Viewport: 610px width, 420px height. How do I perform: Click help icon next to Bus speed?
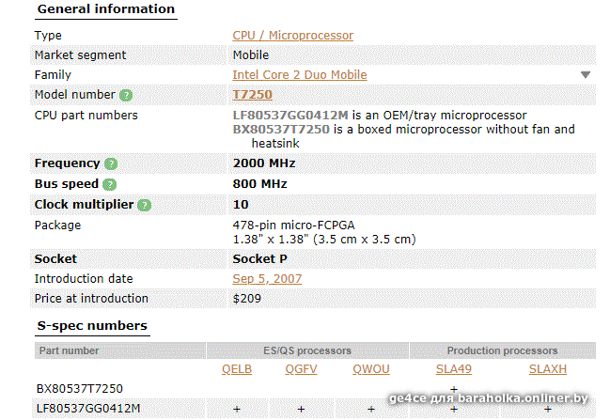tap(109, 184)
